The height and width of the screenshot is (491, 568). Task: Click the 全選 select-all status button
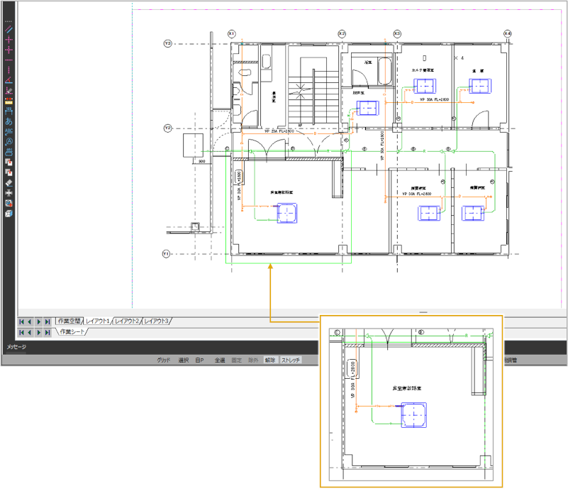[219, 360]
